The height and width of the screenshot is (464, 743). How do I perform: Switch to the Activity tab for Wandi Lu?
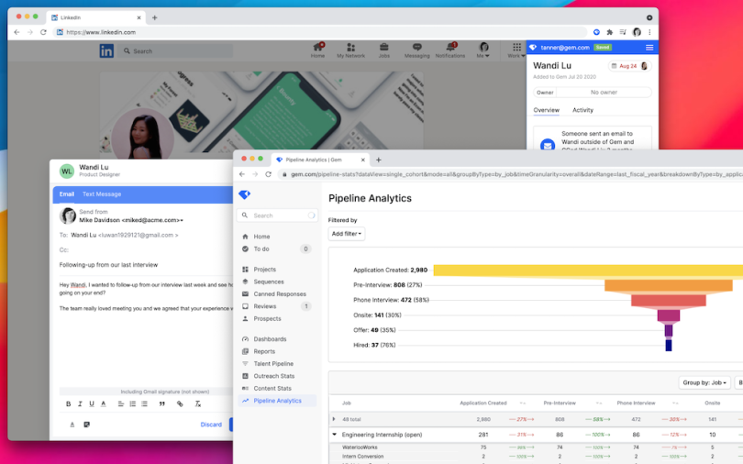point(582,110)
